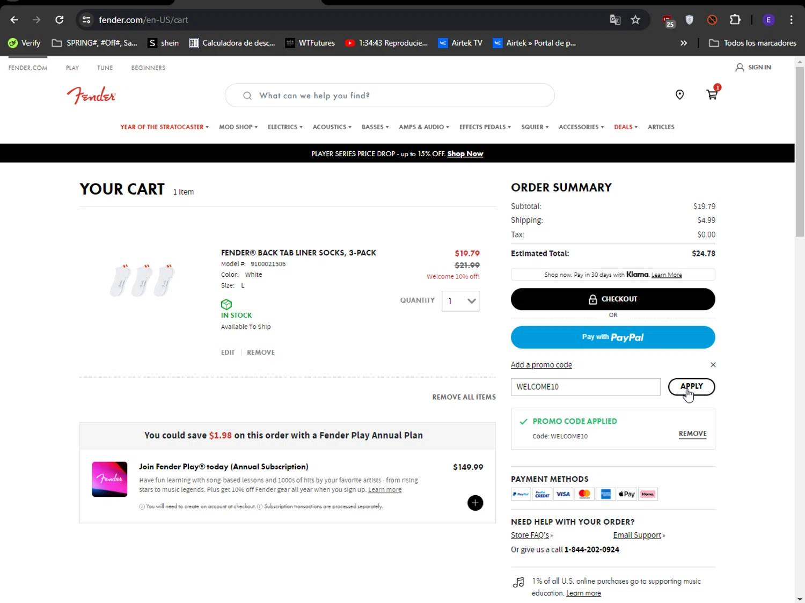Open Todos los marcadores bookmarks folder
Viewport: 805px width, 603px height.
tap(752, 43)
